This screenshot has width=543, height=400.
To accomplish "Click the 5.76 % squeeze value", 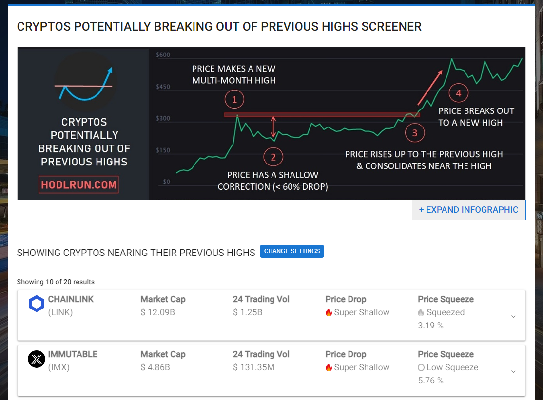I will tap(430, 381).
